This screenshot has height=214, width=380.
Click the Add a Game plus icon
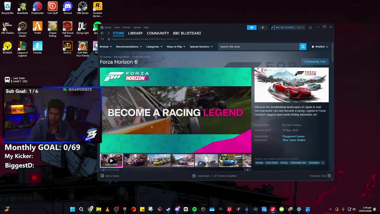click(102, 176)
